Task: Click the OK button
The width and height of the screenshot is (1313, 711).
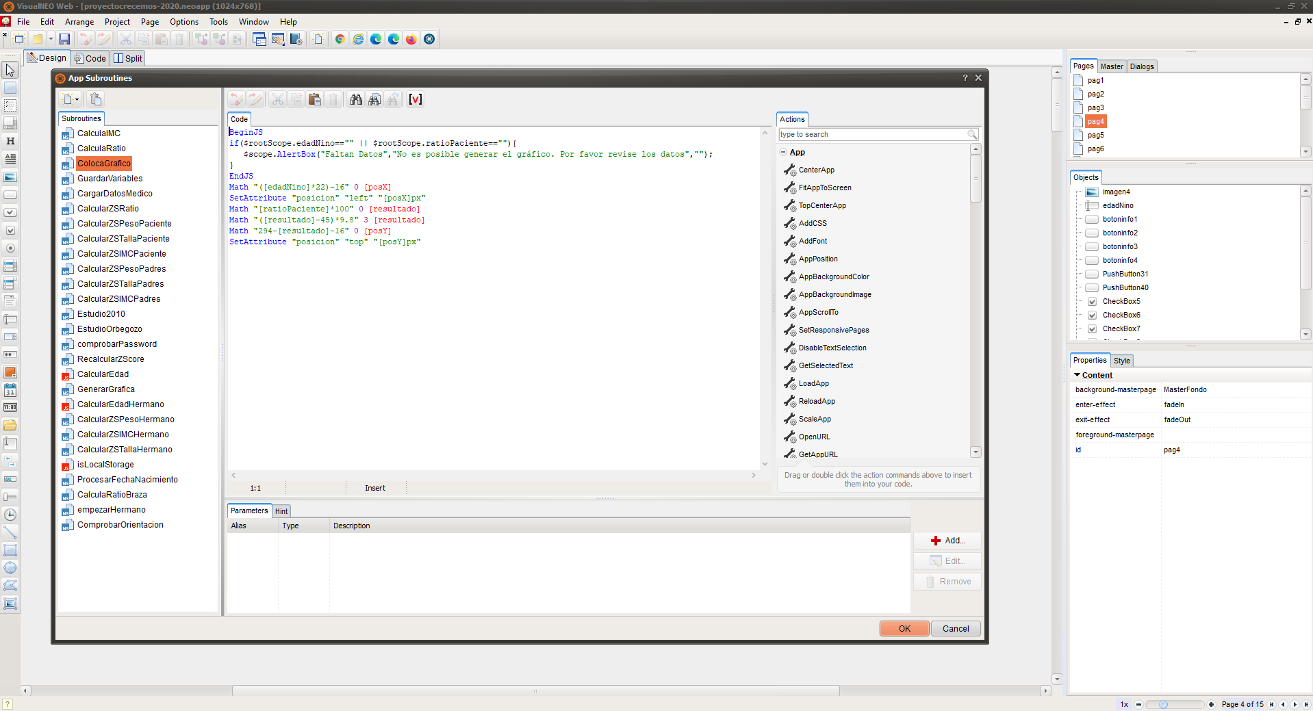Action: coord(904,628)
